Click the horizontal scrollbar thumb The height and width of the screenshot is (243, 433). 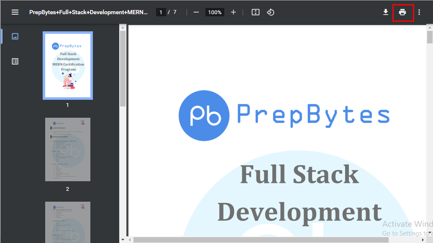click(x=261, y=240)
